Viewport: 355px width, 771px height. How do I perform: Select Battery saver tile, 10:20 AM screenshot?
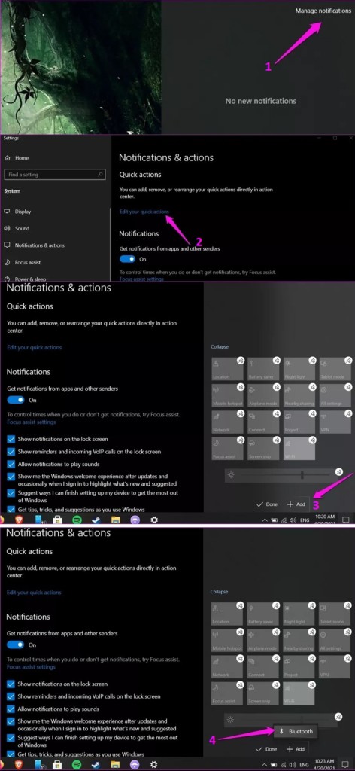click(263, 369)
